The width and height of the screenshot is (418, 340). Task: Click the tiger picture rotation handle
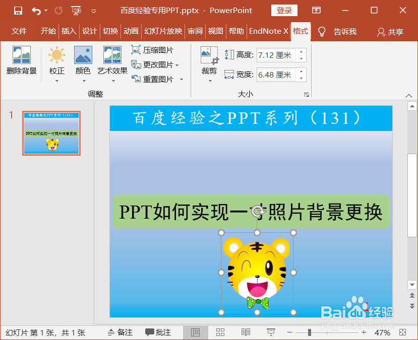pyautogui.click(x=257, y=212)
